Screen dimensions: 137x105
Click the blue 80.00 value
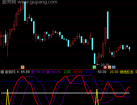(90, 72)
